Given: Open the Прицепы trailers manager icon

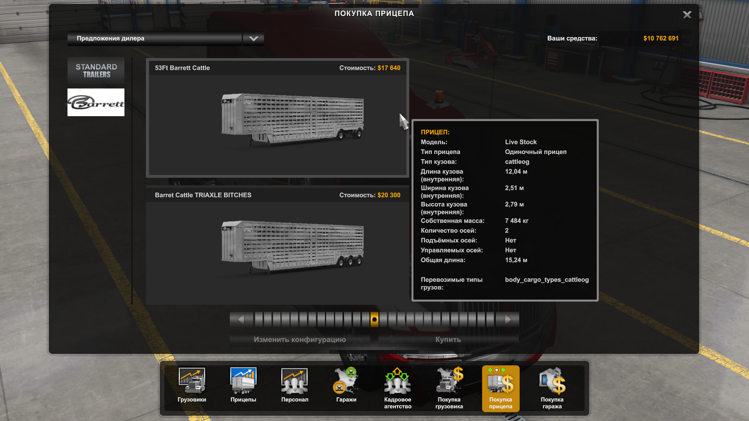Looking at the screenshot, I should (x=243, y=385).
